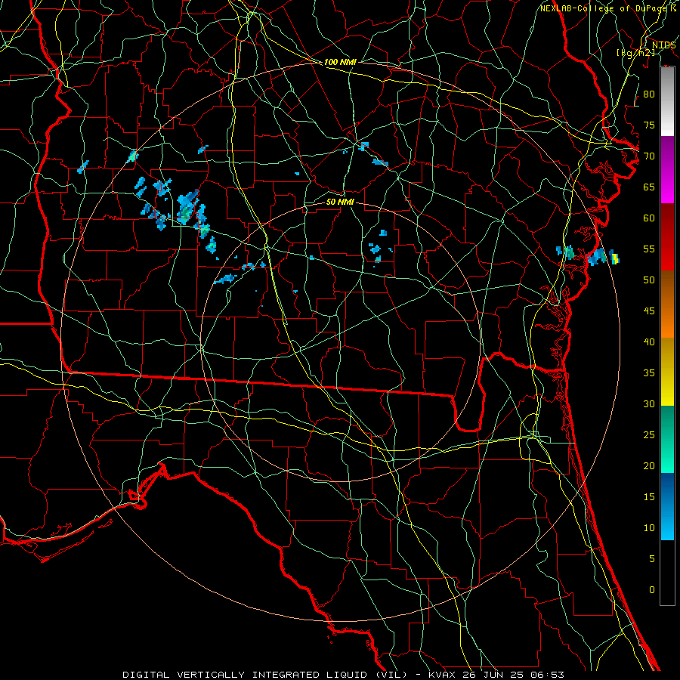Click the '06:53' timestamp in caption
680x680 pixels.
point(549,675)
